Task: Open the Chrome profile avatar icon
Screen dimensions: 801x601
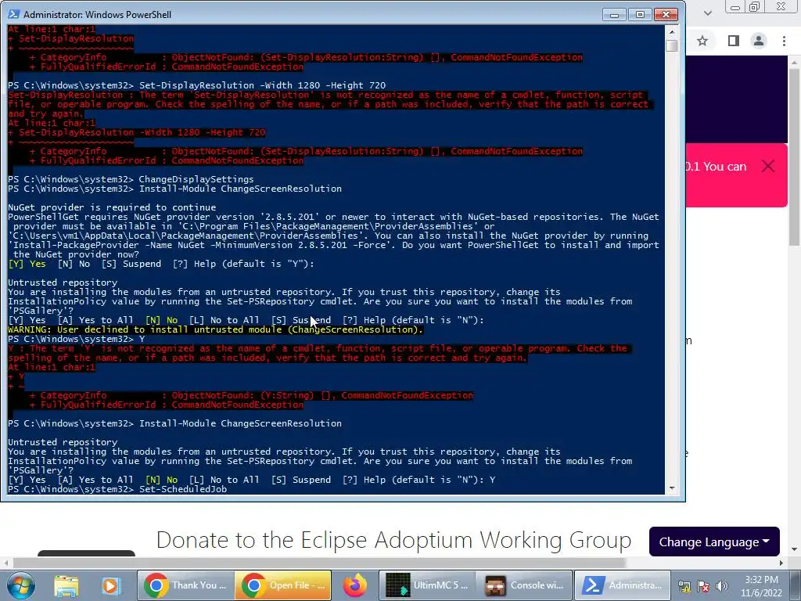Action: 759,41
